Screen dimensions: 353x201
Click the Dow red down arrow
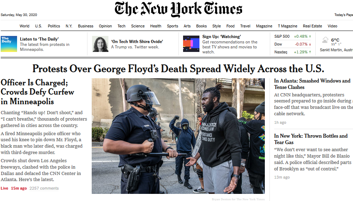[310, 44]
